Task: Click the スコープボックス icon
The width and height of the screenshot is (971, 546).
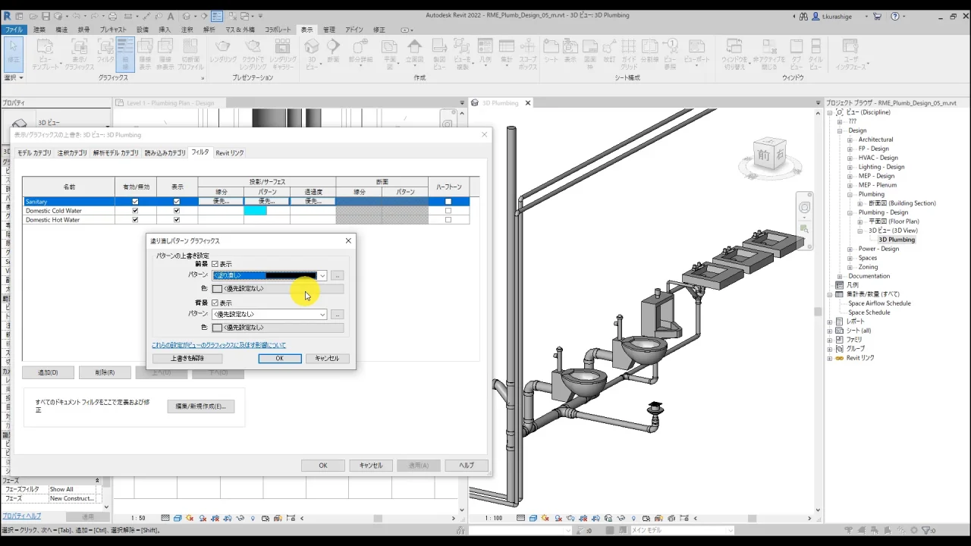Action: coord(528,53)
